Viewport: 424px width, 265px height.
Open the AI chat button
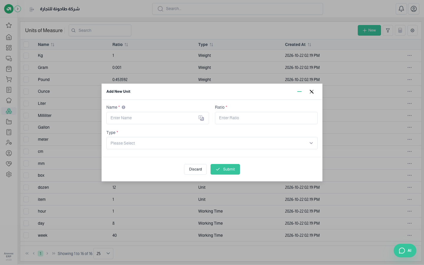click(405, 251)
